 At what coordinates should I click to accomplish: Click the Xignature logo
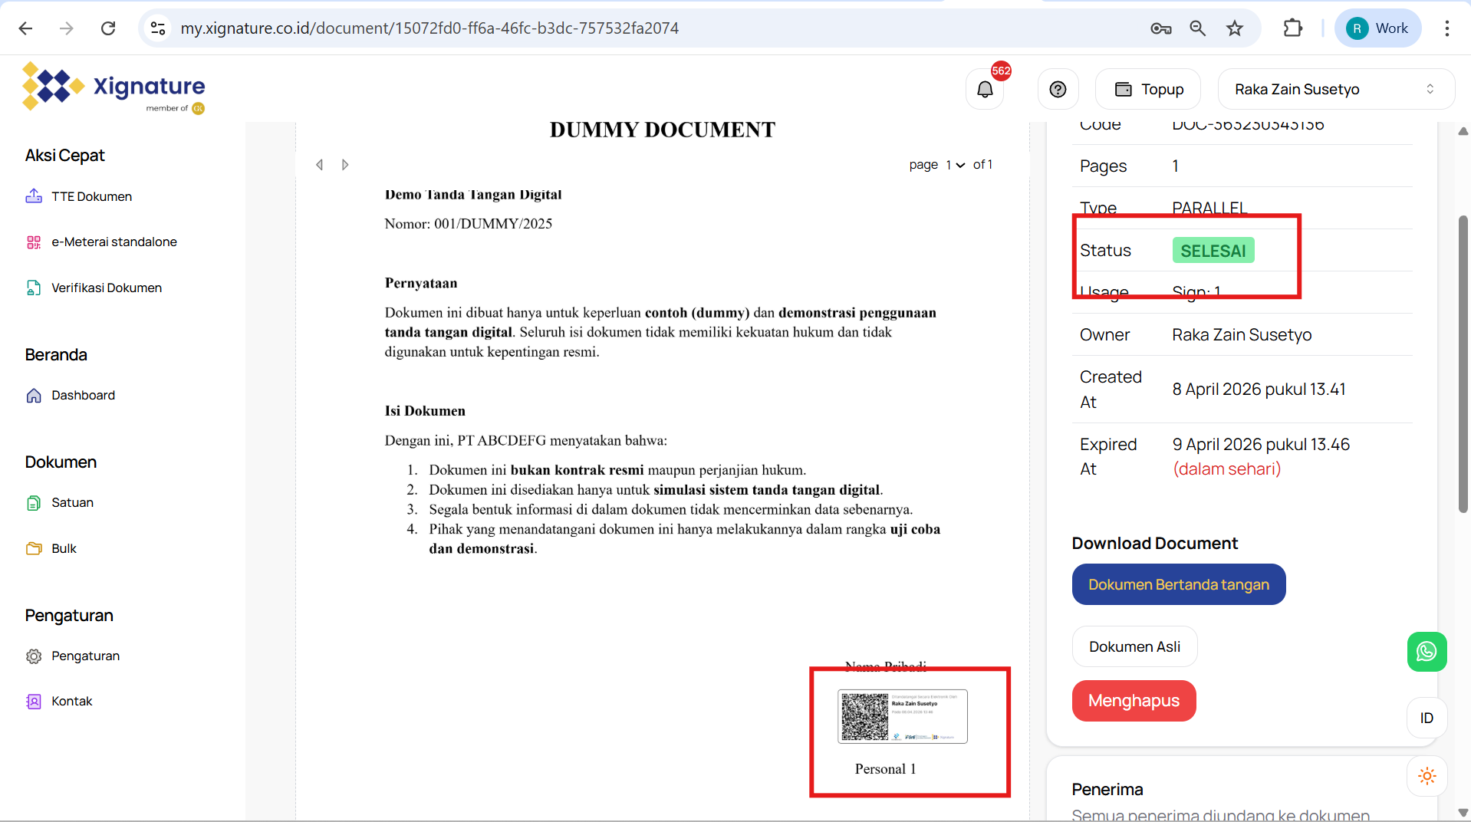[x=114, y=88]
